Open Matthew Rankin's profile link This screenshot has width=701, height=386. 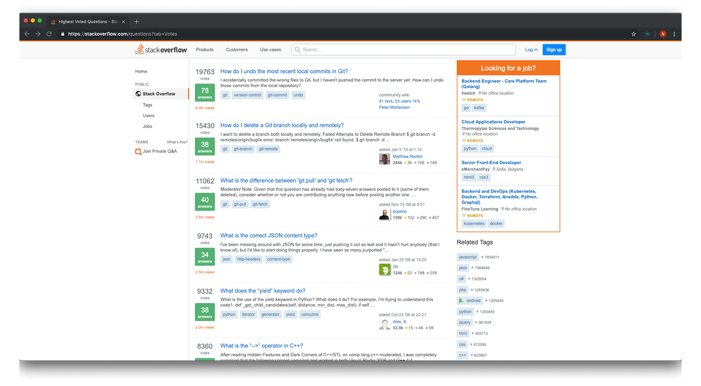point(408,156)
